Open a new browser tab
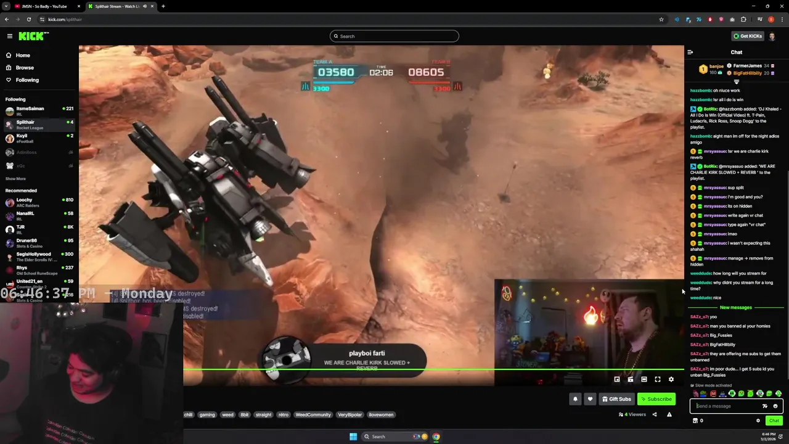The image size is (789, 444). [x=163, y=6]
